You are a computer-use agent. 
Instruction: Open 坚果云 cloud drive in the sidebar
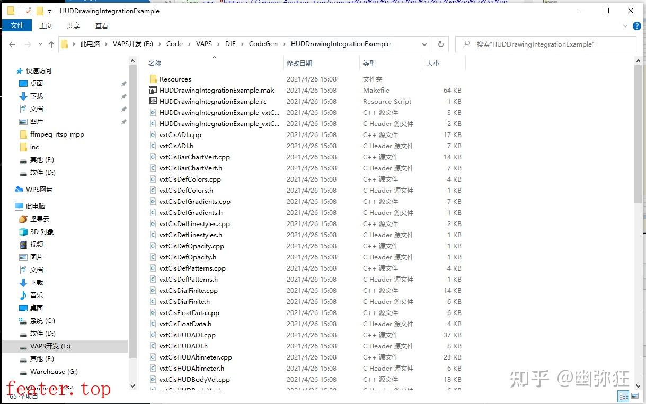[40, 219]
